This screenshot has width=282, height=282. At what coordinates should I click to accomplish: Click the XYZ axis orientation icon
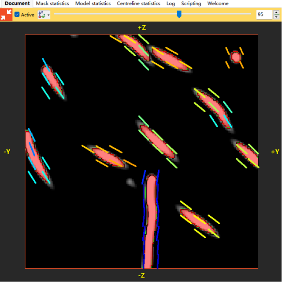pos(42,15)
